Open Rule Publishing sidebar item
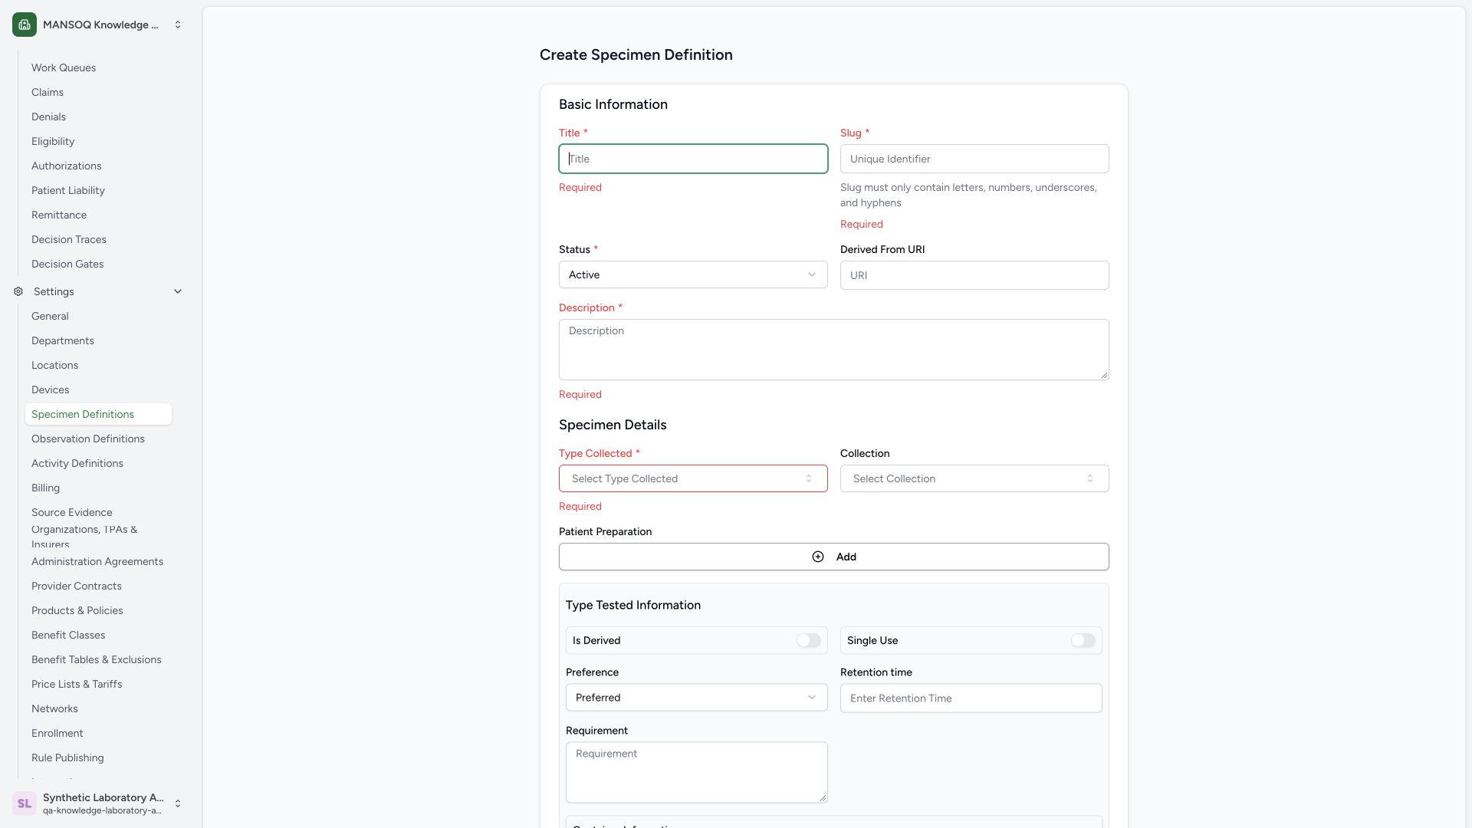This screenshot has width=1472, height=828. (x=67, y=757)
